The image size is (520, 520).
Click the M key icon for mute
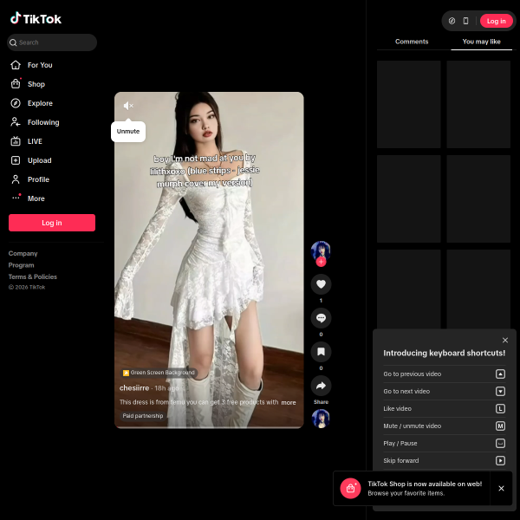(x=500, y=426)
